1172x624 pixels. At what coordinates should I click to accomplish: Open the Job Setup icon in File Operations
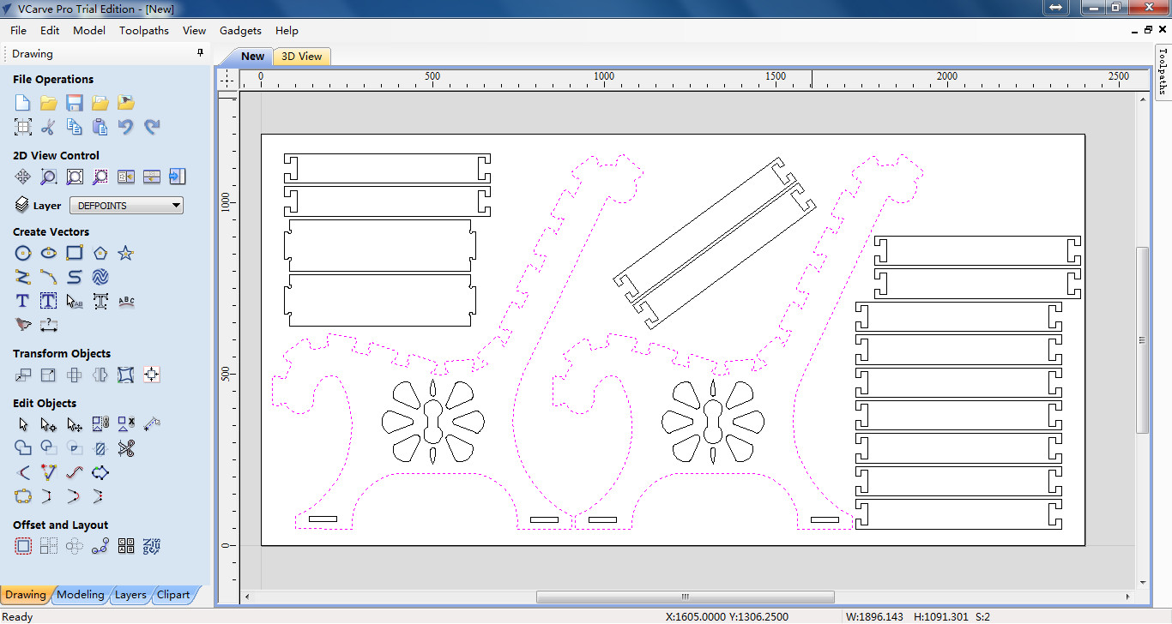23,127
